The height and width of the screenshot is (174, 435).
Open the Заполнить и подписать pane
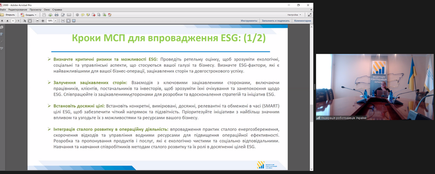click(x=275, y=21)
